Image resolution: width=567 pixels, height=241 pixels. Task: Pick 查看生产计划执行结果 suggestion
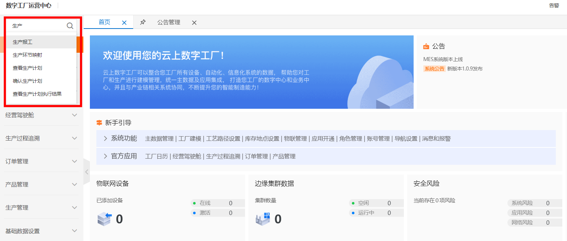point(41,94)
